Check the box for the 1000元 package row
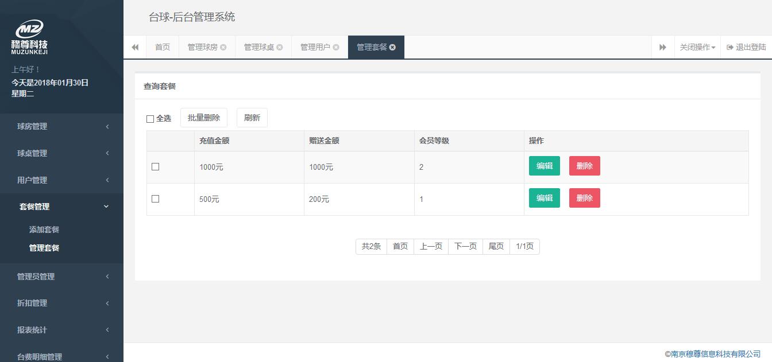772x362 pixels. point(155,167)
